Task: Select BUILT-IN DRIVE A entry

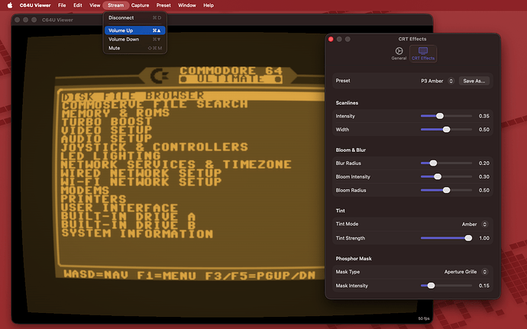Action: coord(128,217)
